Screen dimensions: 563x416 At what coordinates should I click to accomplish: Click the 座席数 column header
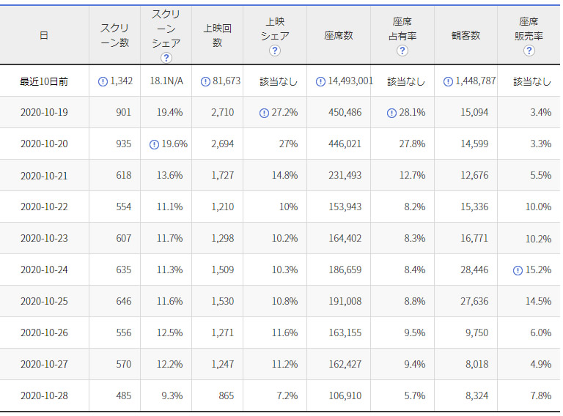point(338,35)
